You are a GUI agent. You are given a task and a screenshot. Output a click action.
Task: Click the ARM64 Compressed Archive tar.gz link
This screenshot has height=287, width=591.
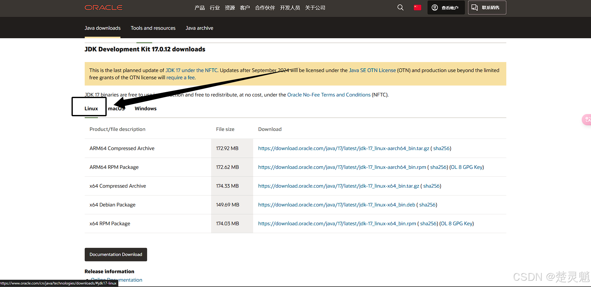343,148
